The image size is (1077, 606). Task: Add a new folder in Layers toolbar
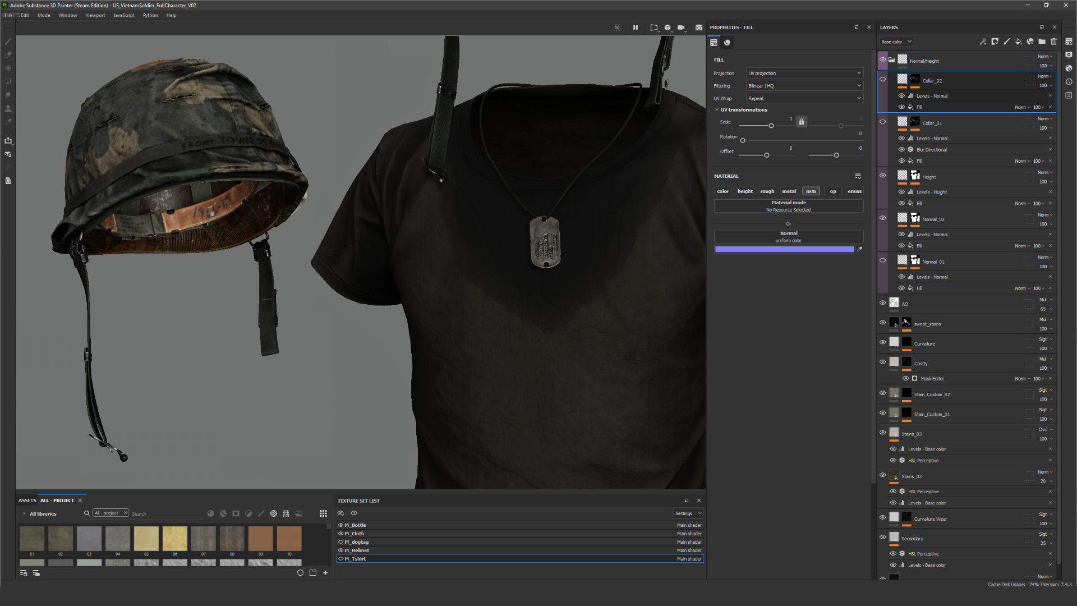pyautogui.click(x=1042, y=42)
